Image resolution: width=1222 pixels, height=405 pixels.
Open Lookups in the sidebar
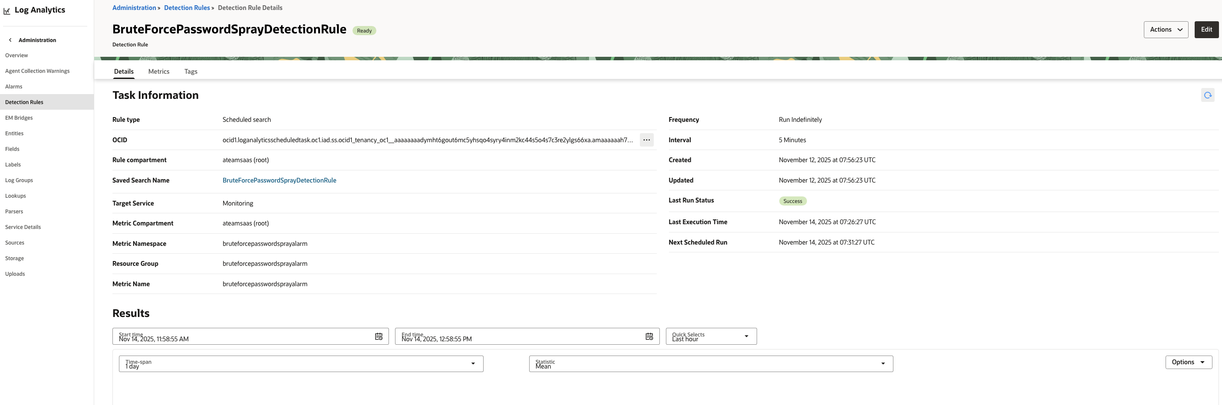click(x=16, y=196)
